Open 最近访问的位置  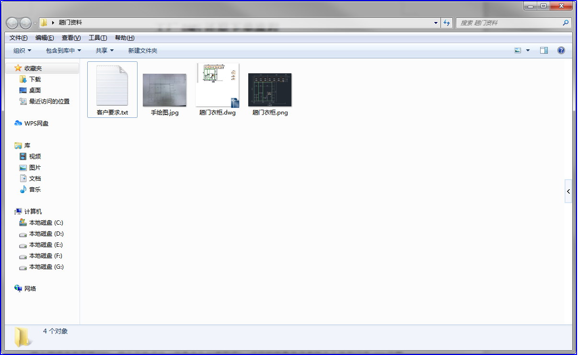(x=49, y=102)
